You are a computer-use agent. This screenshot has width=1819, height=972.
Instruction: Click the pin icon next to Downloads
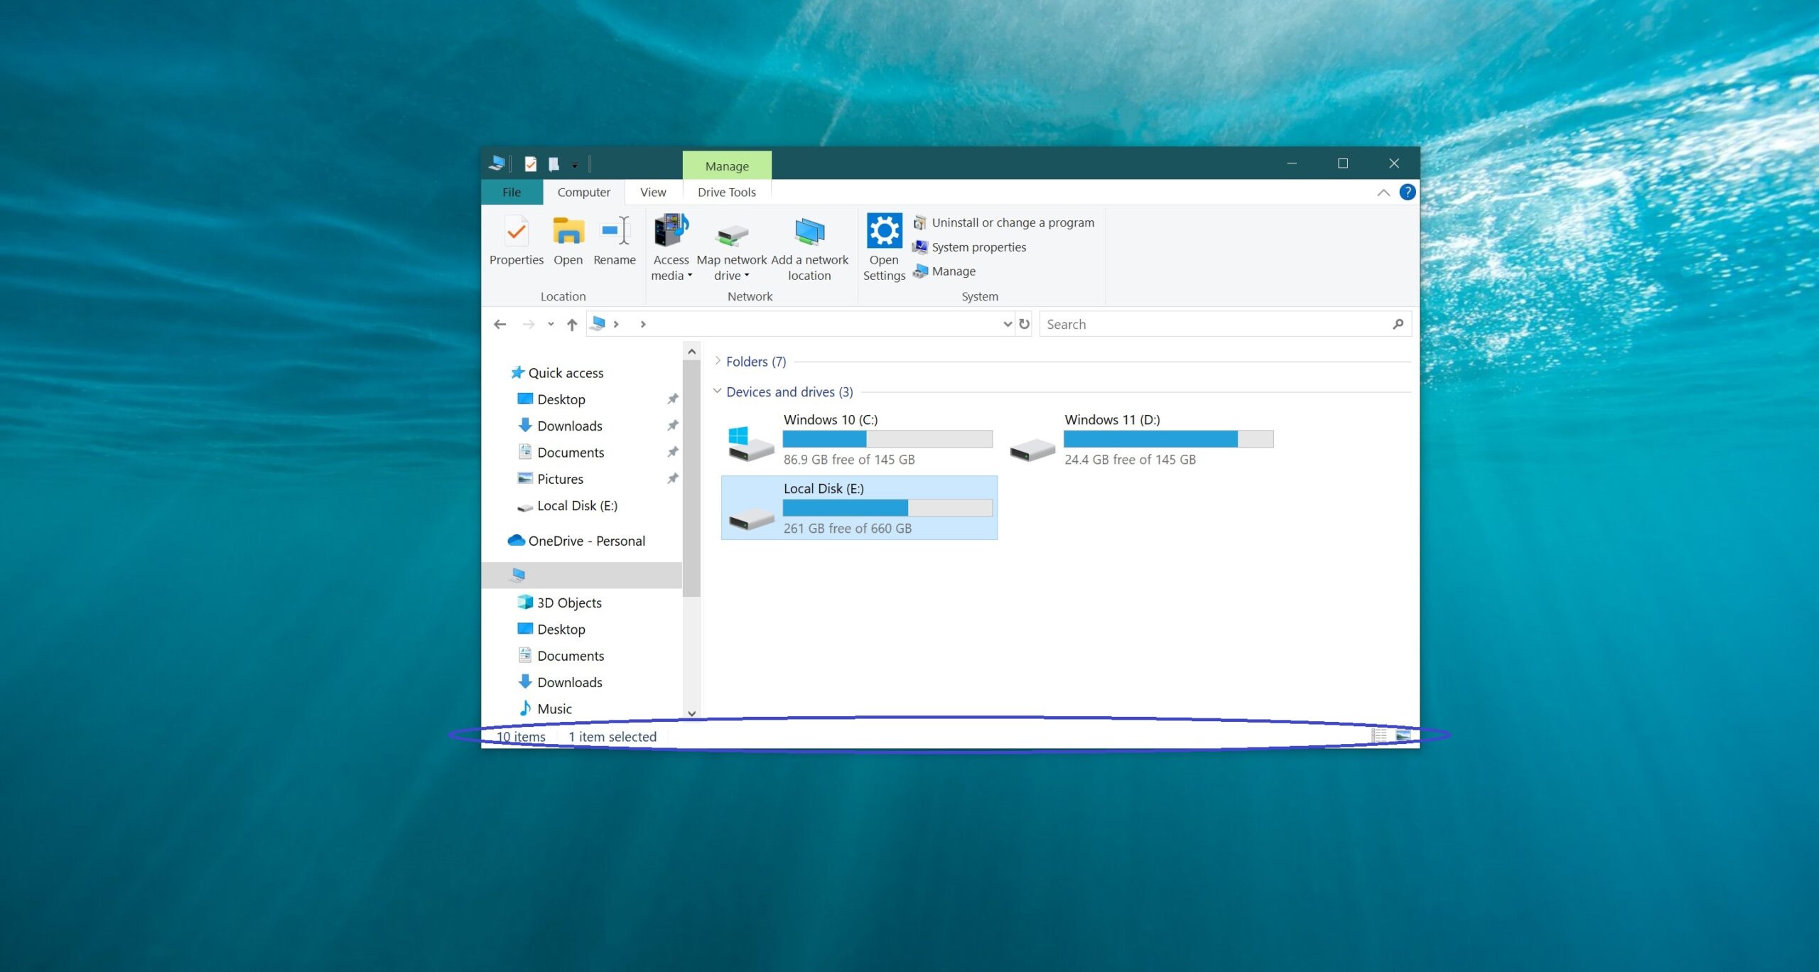coord(672,426)
